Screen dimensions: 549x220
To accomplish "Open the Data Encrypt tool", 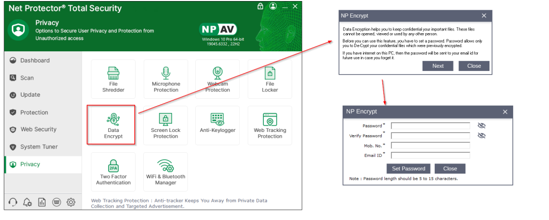I will [x=113, y=125].
